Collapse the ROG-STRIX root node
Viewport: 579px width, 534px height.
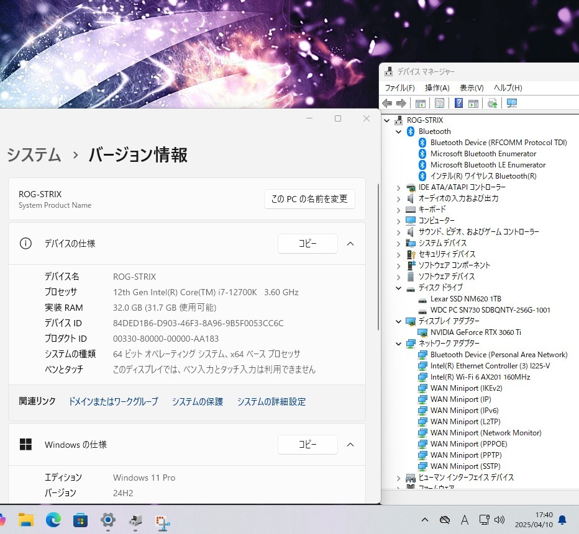coord(386,120)
